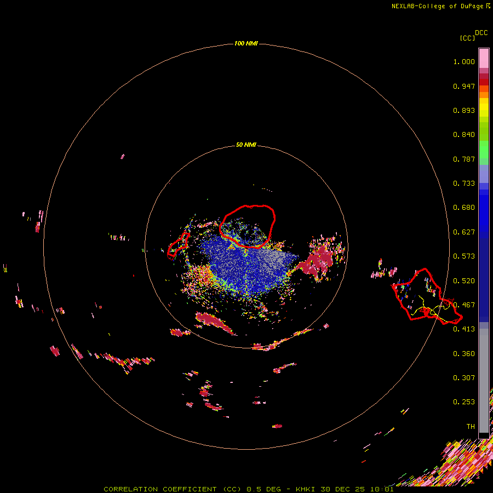Screen dimensions: 493x493
Task: Select the 0.253 scale label
Action: coord(464,402)
